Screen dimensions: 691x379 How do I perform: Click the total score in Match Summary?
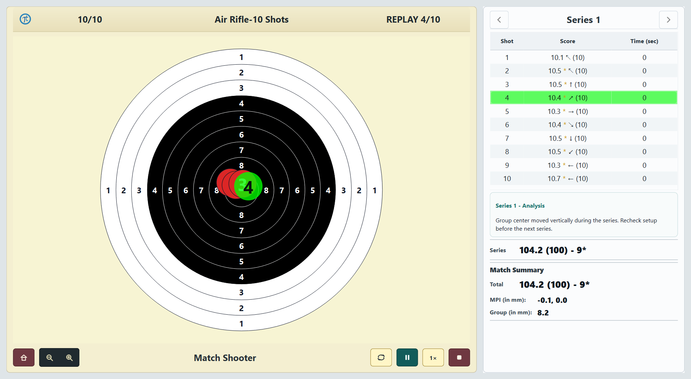pyautogui.click(x=554, y=285)
